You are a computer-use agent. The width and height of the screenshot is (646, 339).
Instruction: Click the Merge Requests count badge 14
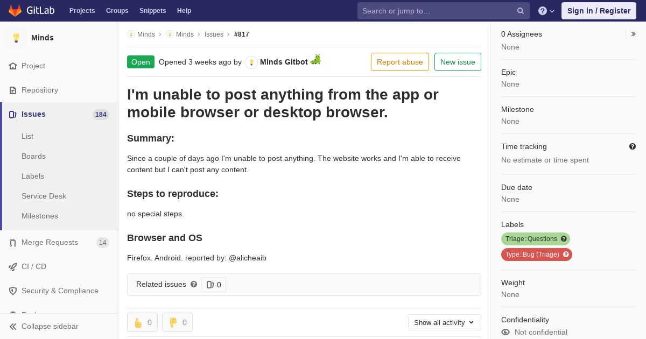tap(103, 242)
